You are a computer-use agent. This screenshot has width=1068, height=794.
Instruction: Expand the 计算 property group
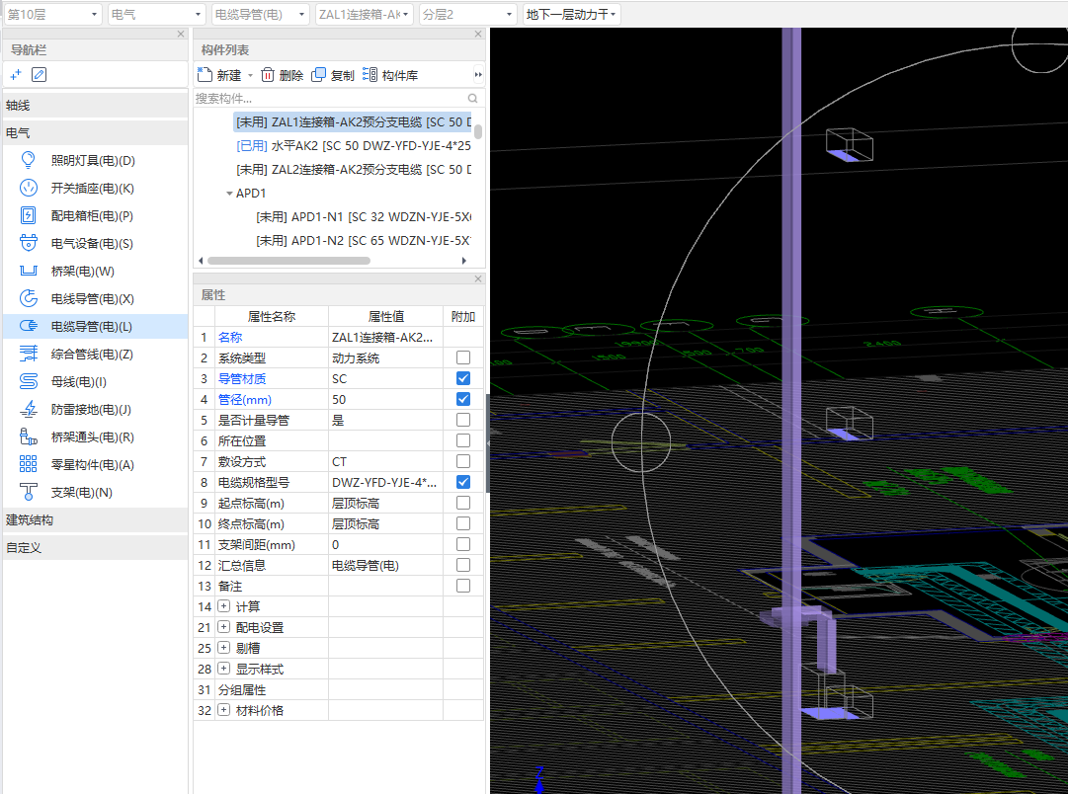point(224,606)
